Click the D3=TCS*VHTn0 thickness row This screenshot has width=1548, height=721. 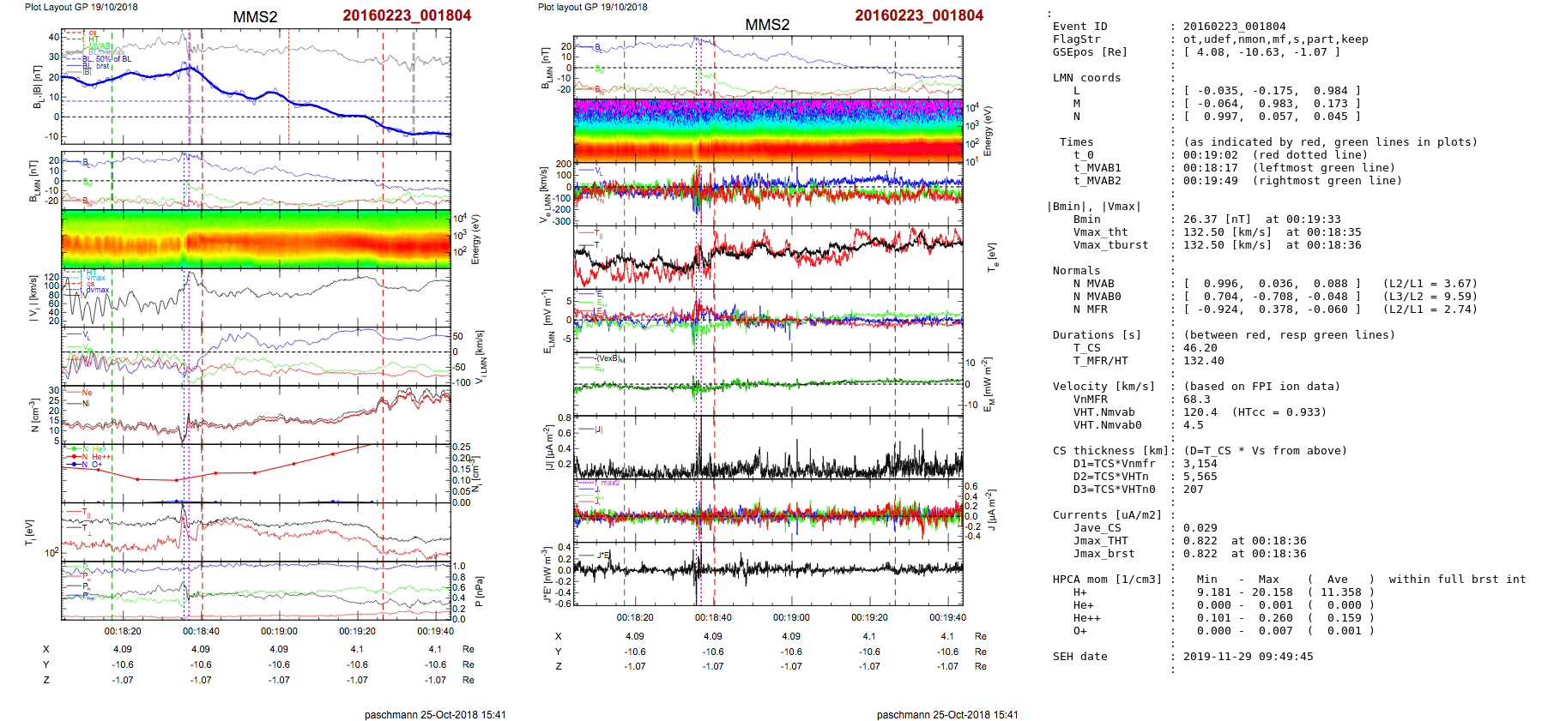tap(1114, 490)
